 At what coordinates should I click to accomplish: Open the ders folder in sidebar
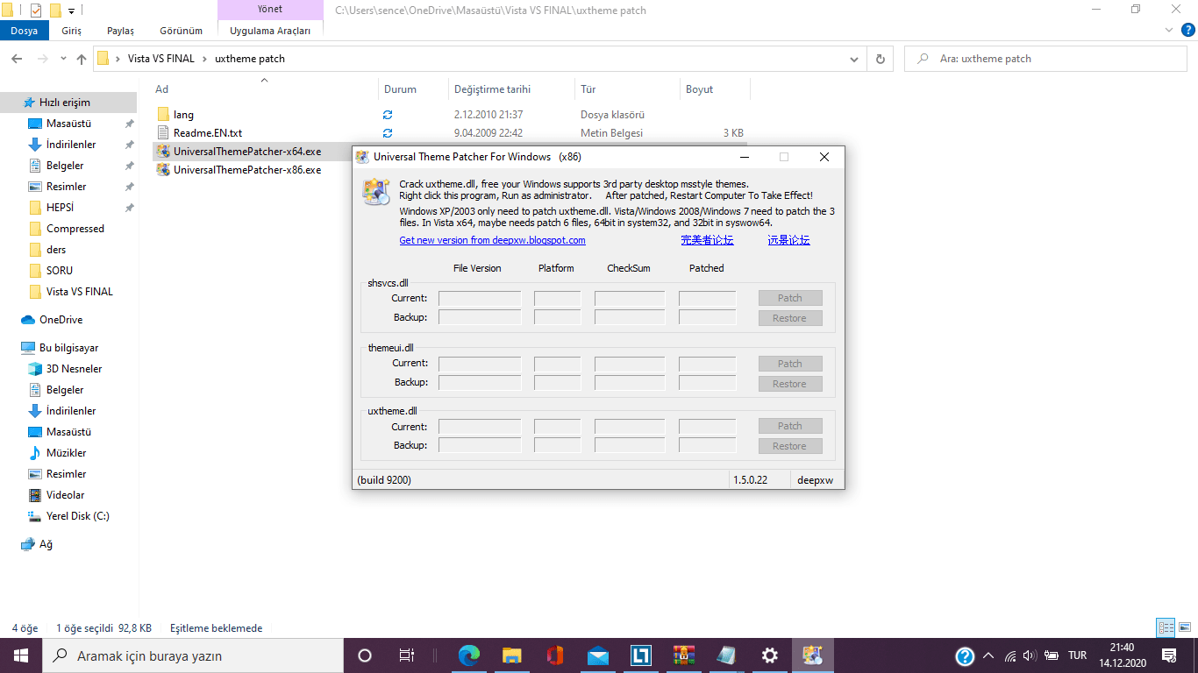tap(56, 250)
